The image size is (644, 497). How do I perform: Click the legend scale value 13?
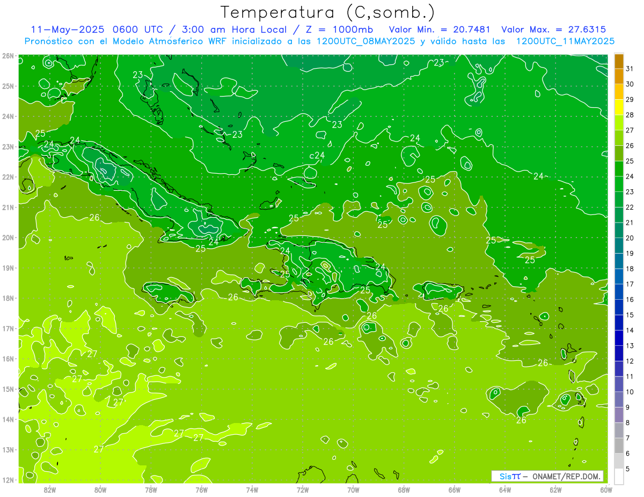(x=630, y=346)
